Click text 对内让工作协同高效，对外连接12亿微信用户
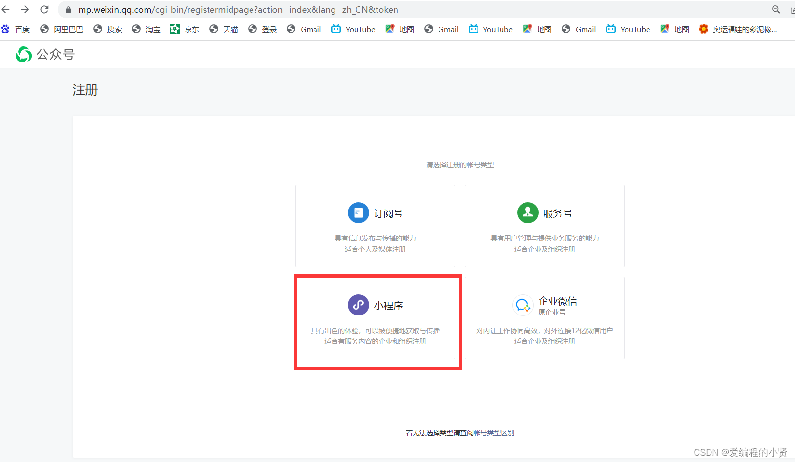This screenshot has width=795, height=462. coord(544,331)
